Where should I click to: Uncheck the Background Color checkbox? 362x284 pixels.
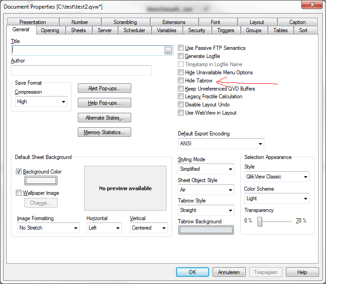coord(19,172)
